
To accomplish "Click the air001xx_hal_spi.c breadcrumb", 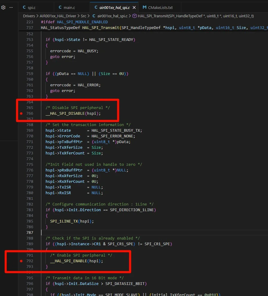I will [x=112, y=16].
